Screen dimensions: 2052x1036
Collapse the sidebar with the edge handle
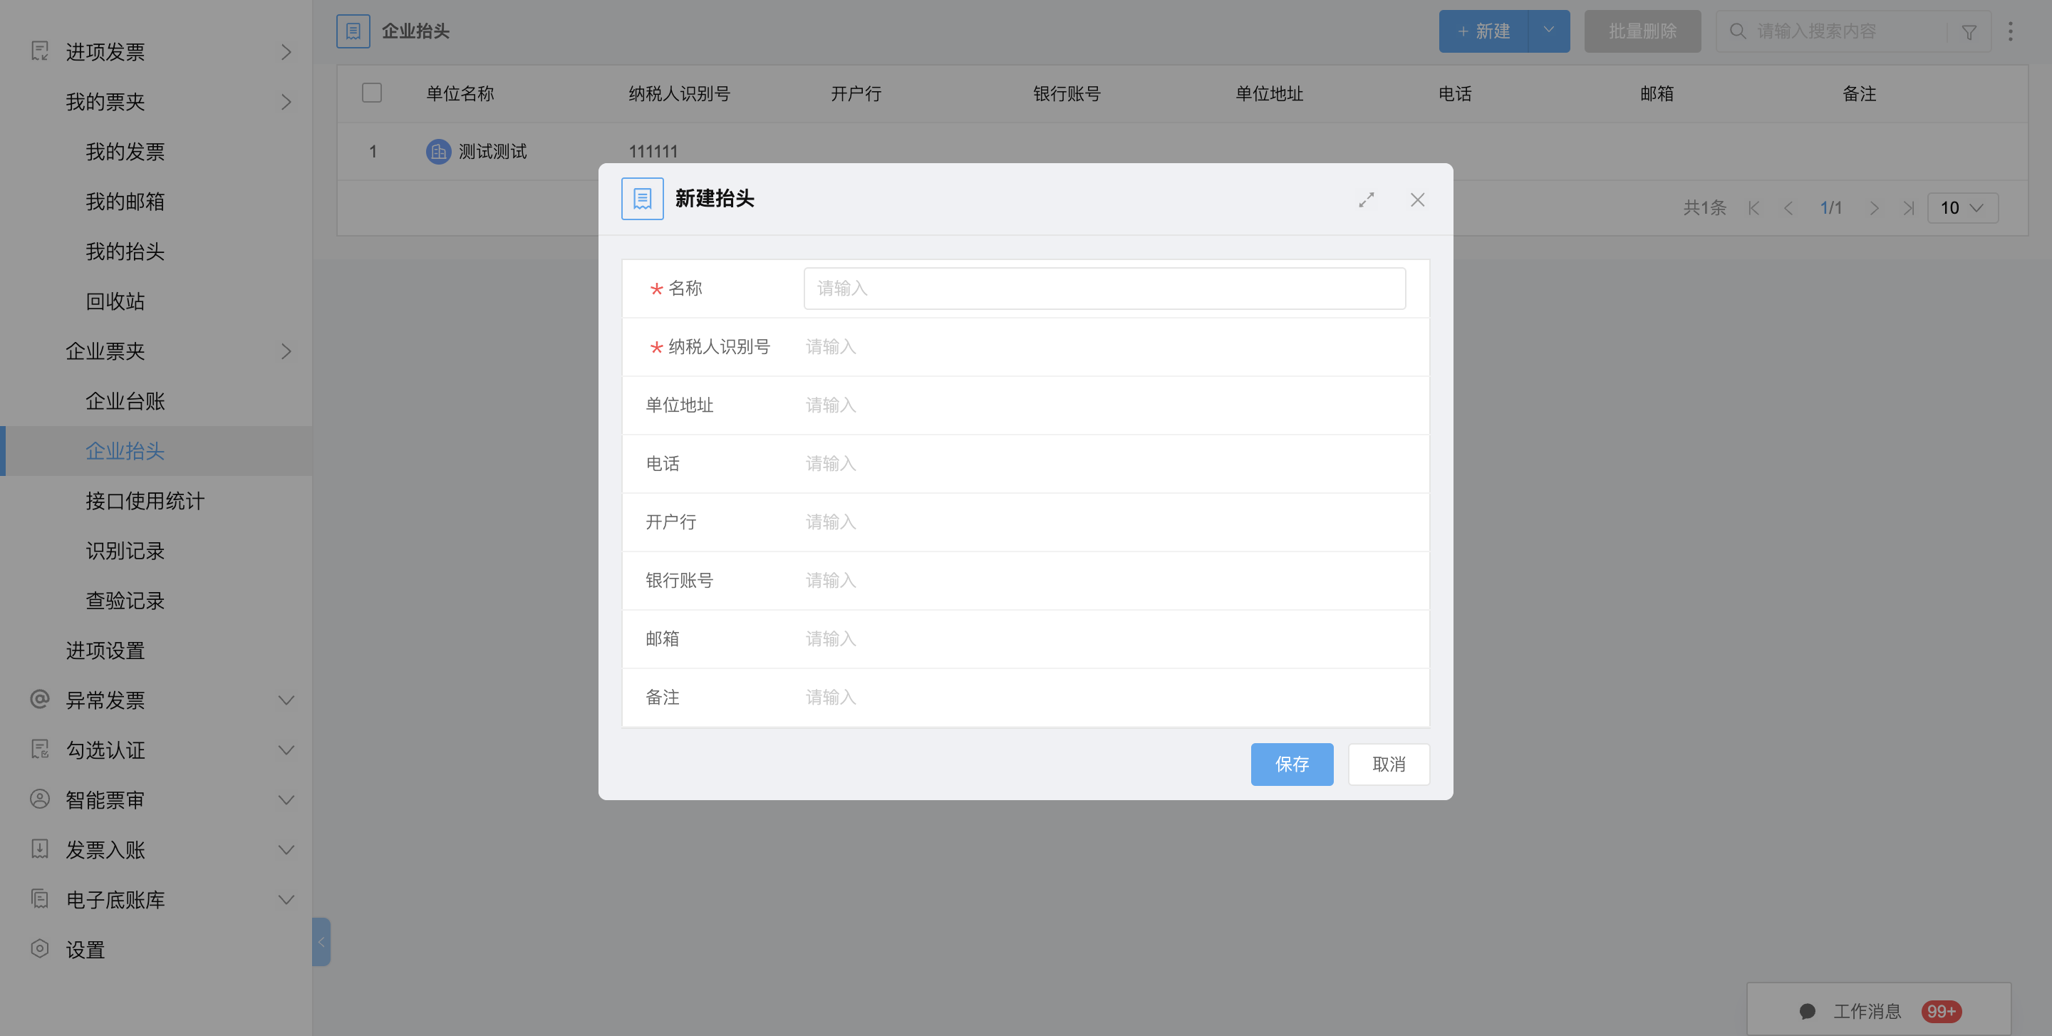321,942
